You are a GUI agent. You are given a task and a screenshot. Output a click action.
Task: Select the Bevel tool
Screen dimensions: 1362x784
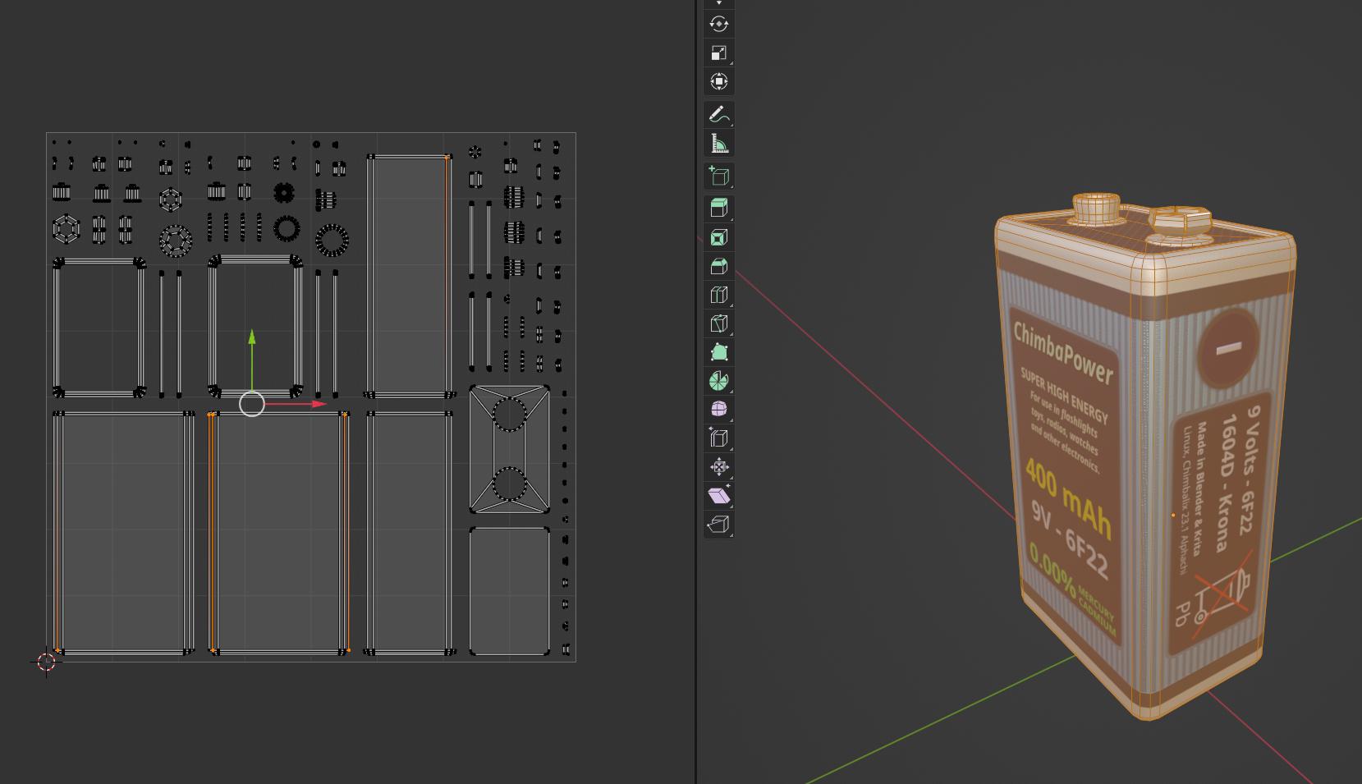(718, 266)
